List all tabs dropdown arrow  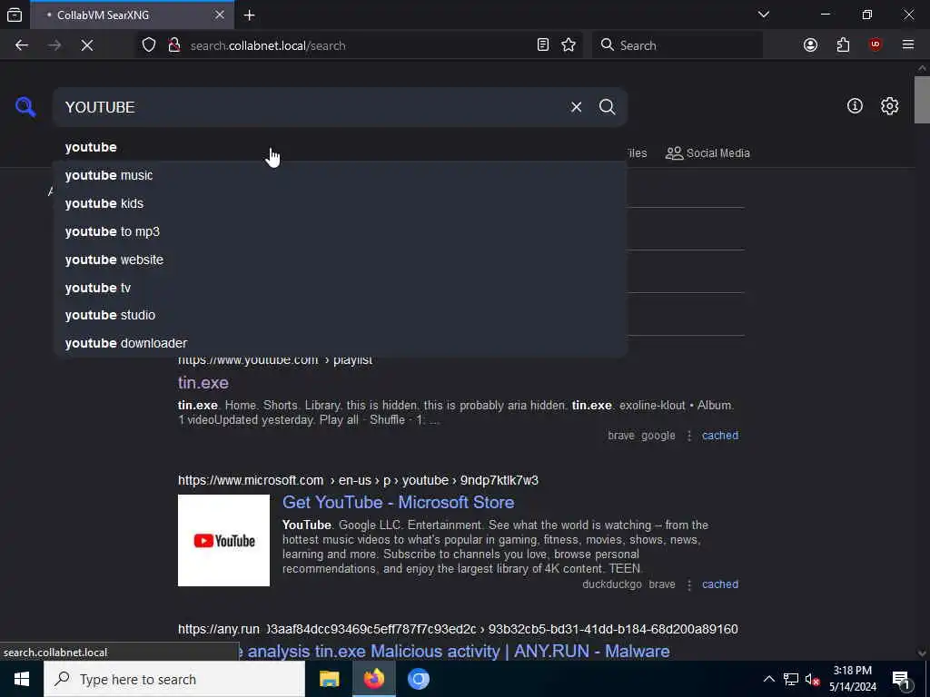[763, 15]
